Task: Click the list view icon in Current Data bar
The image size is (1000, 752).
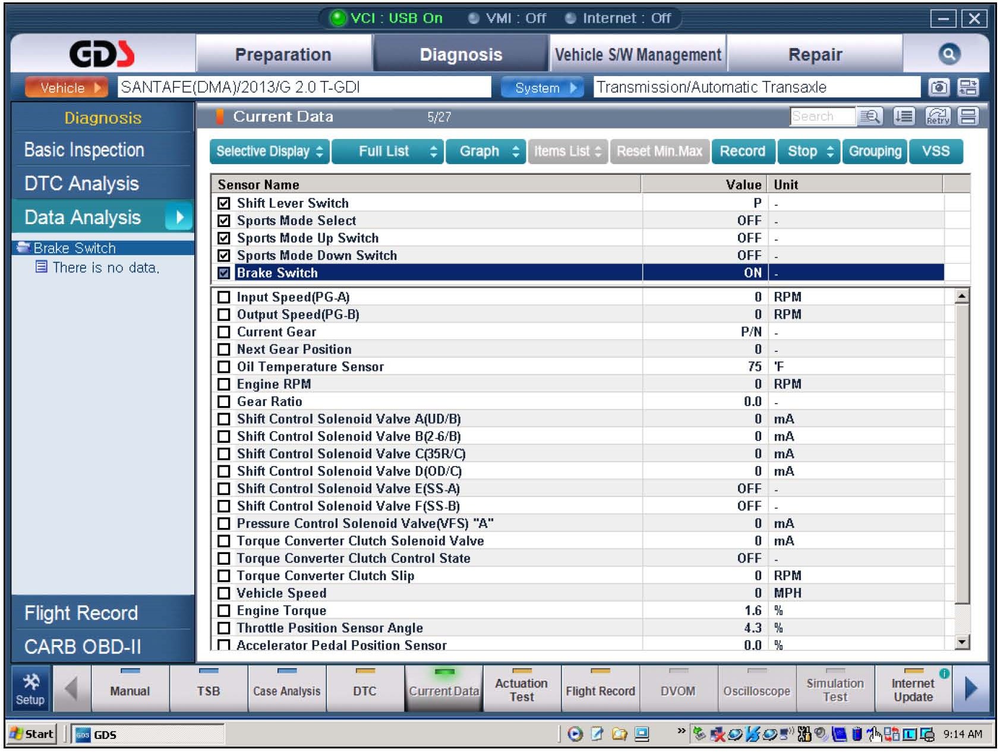Action: [904, 117]
